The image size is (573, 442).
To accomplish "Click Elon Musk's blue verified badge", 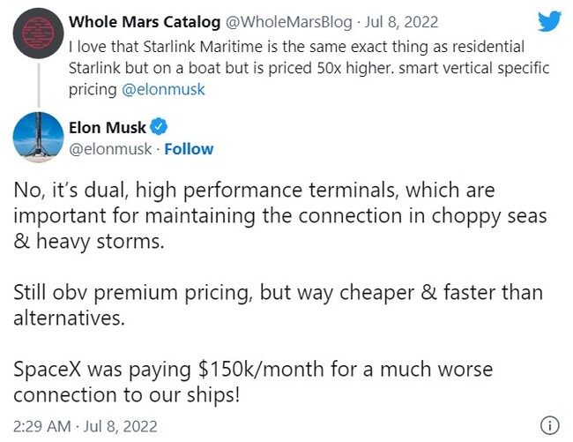I will click(159, 127).
